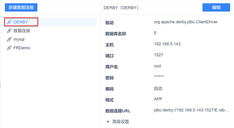The image size is (234, 128).
Task: Click the link icon beside DERBY
Action: [9, 22]
